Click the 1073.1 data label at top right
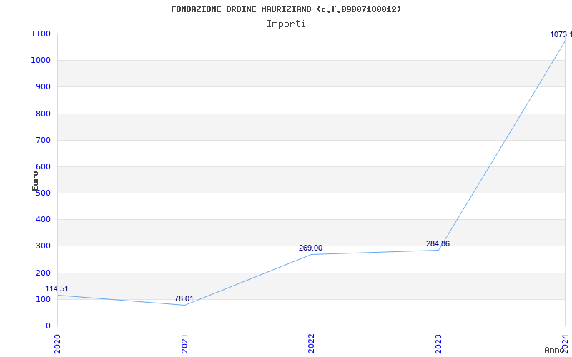The image size is (572, 357). pyautogui.click(x=561, y=34)
